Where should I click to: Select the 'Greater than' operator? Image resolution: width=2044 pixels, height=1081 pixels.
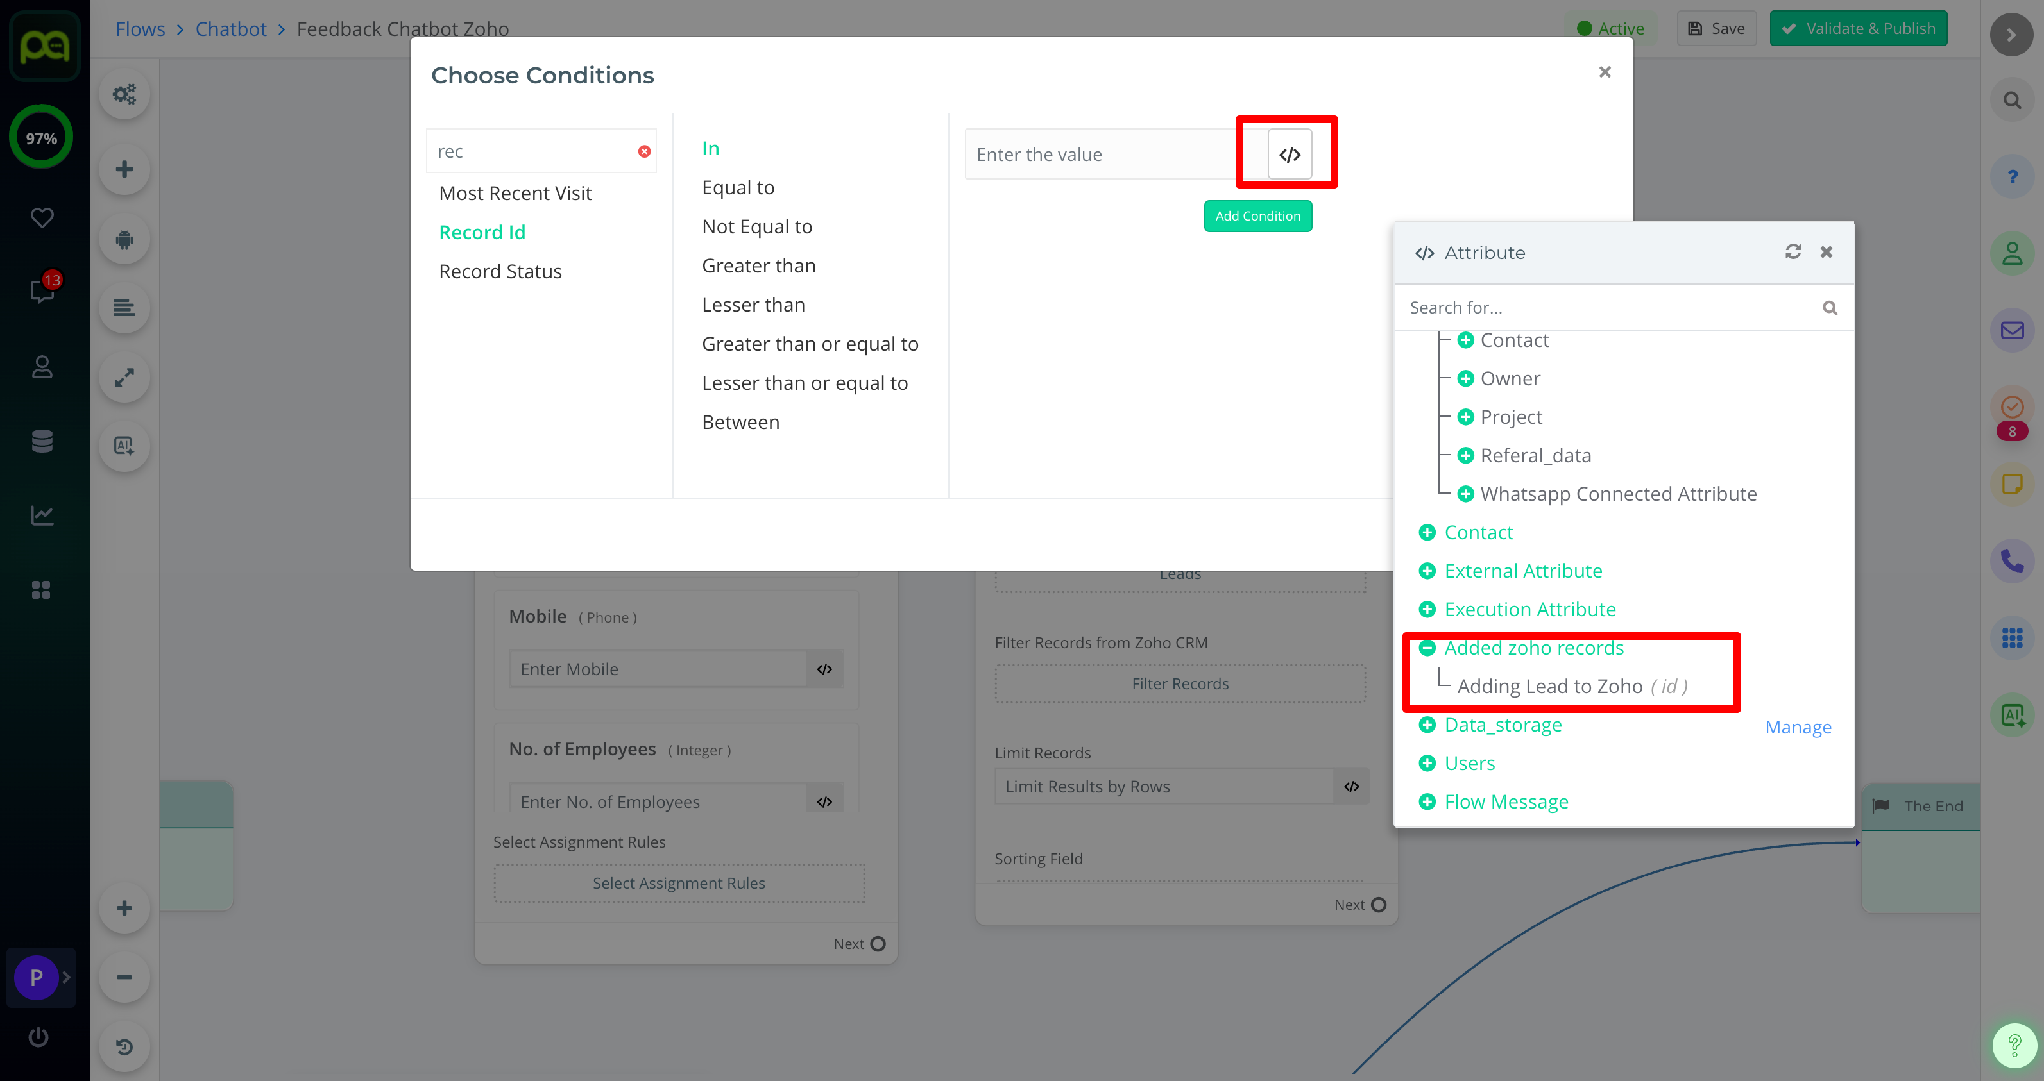pos(758,265)
